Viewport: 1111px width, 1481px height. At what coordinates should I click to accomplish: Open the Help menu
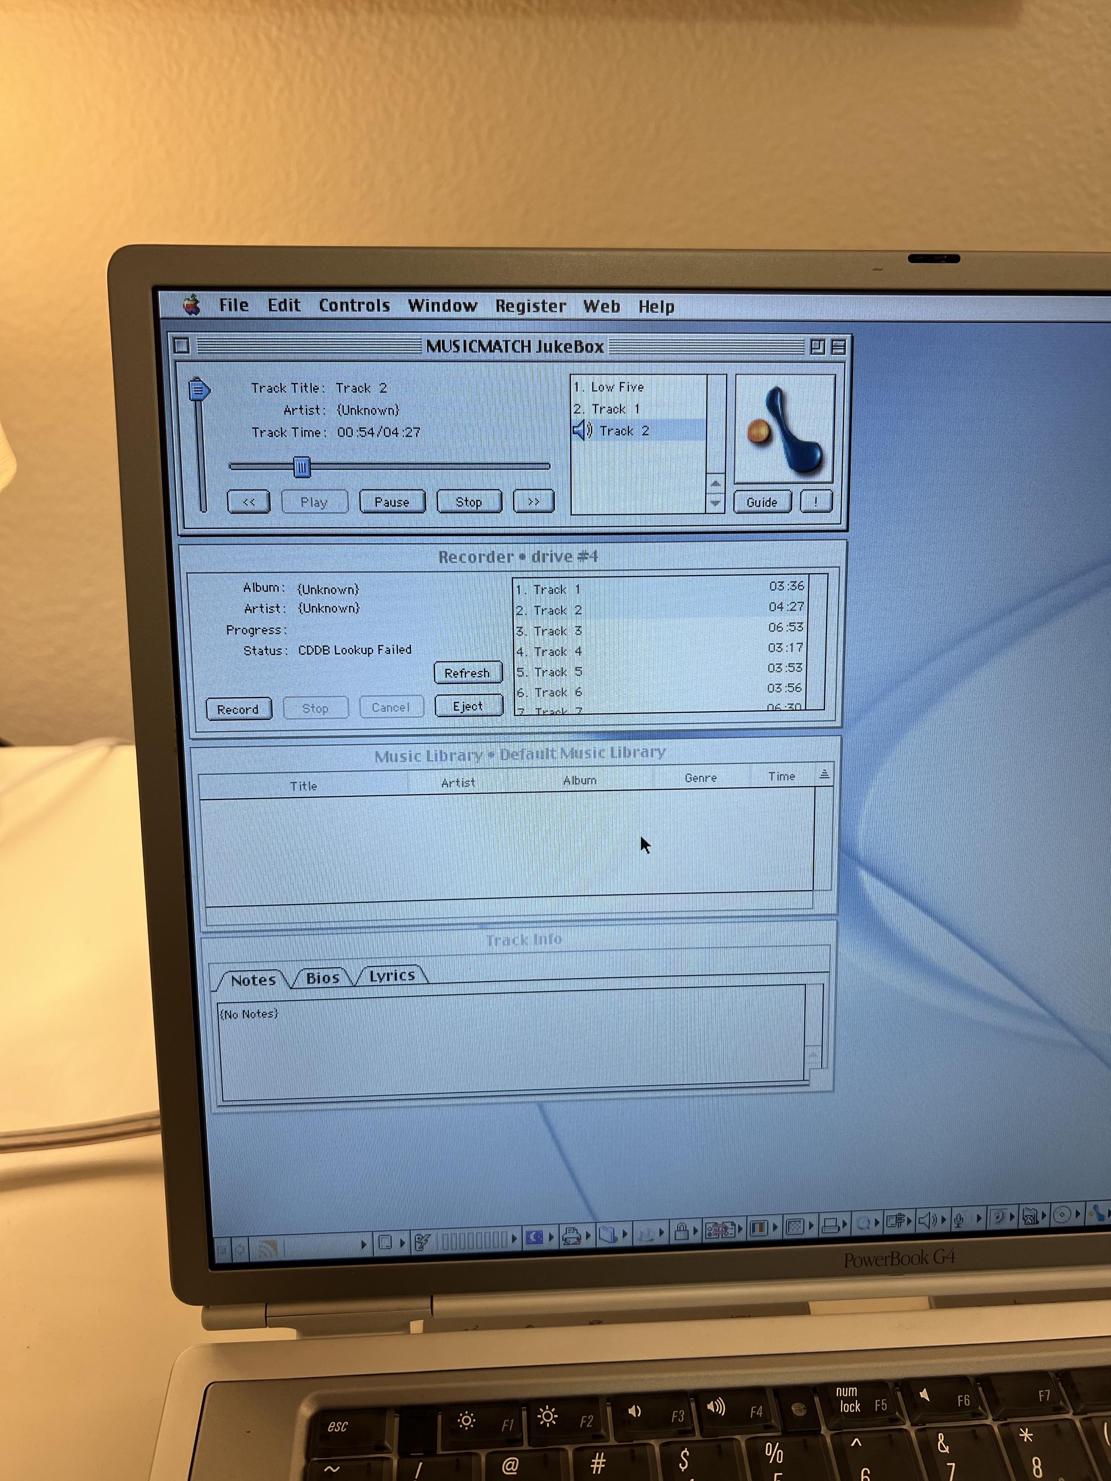pos(656,307)
